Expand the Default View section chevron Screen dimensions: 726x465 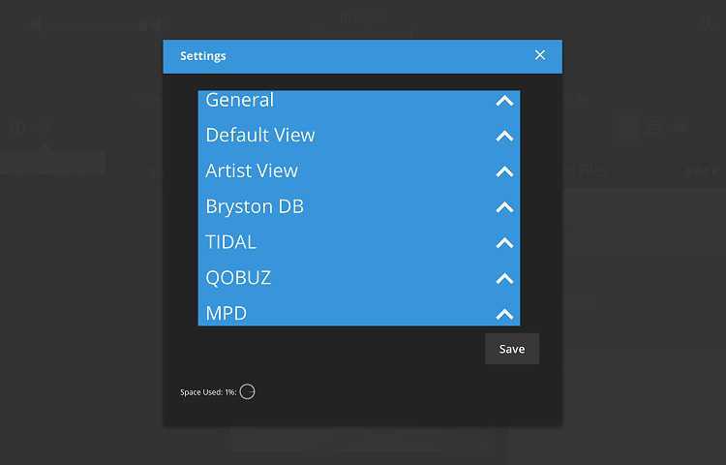pos(503,136)
